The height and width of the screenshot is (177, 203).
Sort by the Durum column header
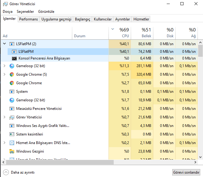click(x=90, y=33)
